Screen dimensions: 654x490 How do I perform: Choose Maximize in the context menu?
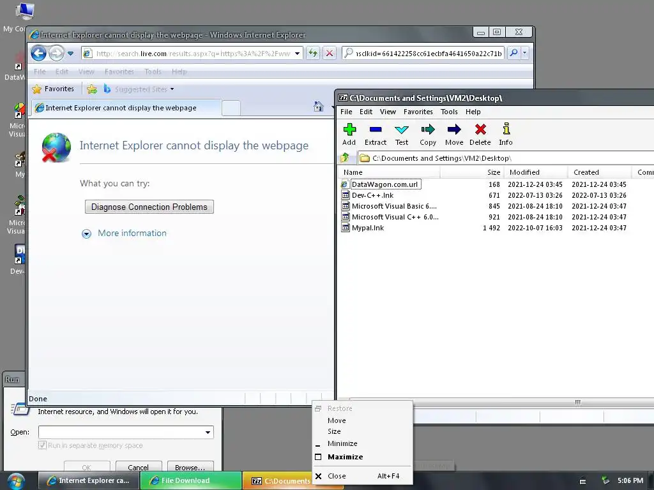click(363, 457)
